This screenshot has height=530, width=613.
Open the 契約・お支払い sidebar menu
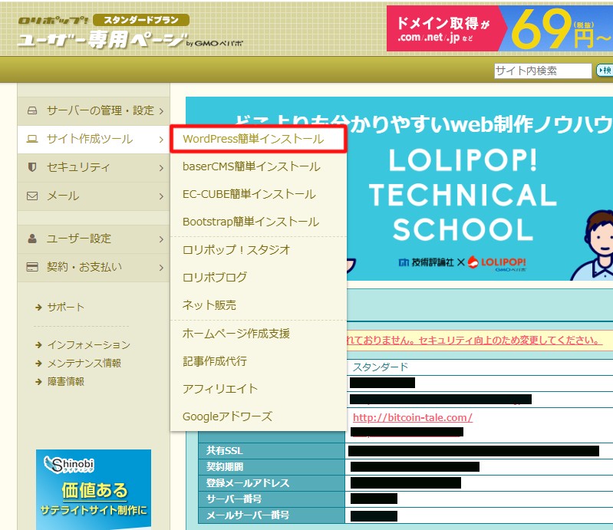(x=94, y=268)
